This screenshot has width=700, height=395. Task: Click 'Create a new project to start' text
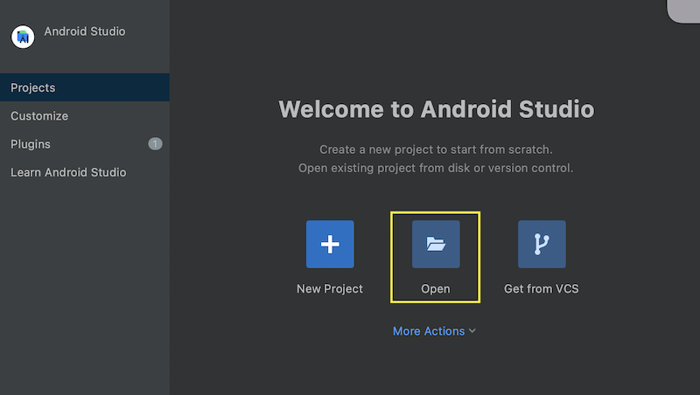[x=436, y=149]
